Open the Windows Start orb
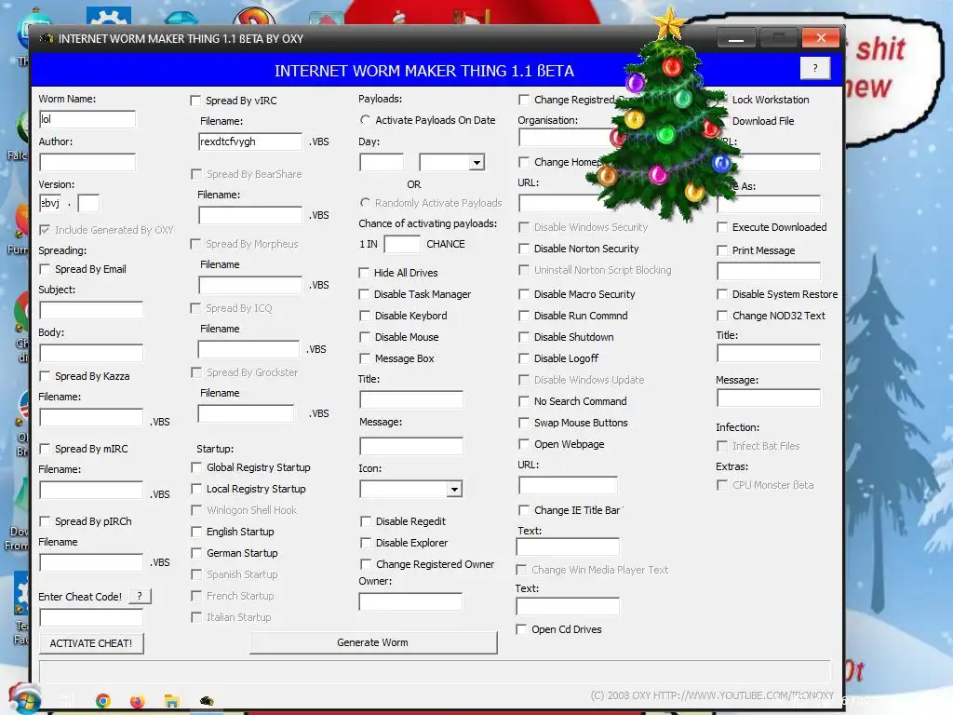The image size is (953, 715). coord(25,699)
